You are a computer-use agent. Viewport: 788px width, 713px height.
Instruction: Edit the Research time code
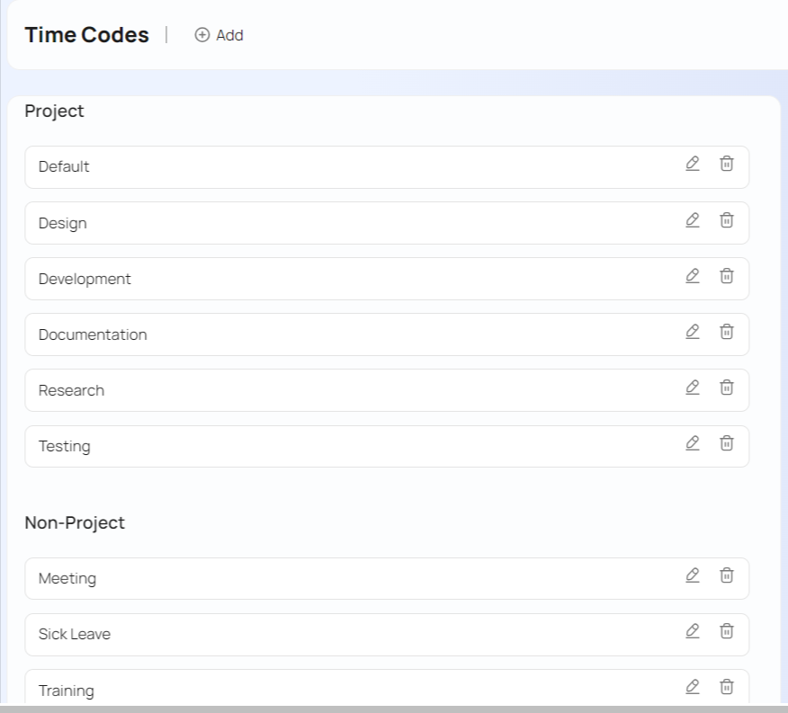[692, 388]
